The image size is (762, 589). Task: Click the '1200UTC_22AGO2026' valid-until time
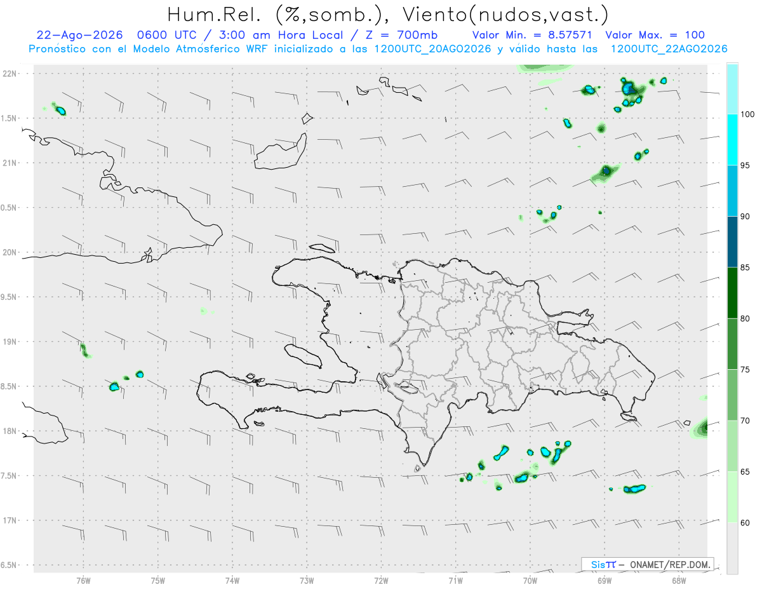click(x=669, y=49)
